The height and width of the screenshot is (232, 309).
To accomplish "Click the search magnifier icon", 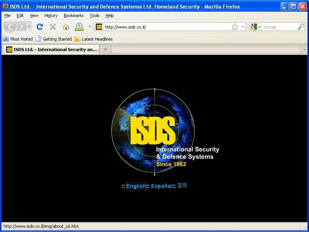I will tap(301, 27).
